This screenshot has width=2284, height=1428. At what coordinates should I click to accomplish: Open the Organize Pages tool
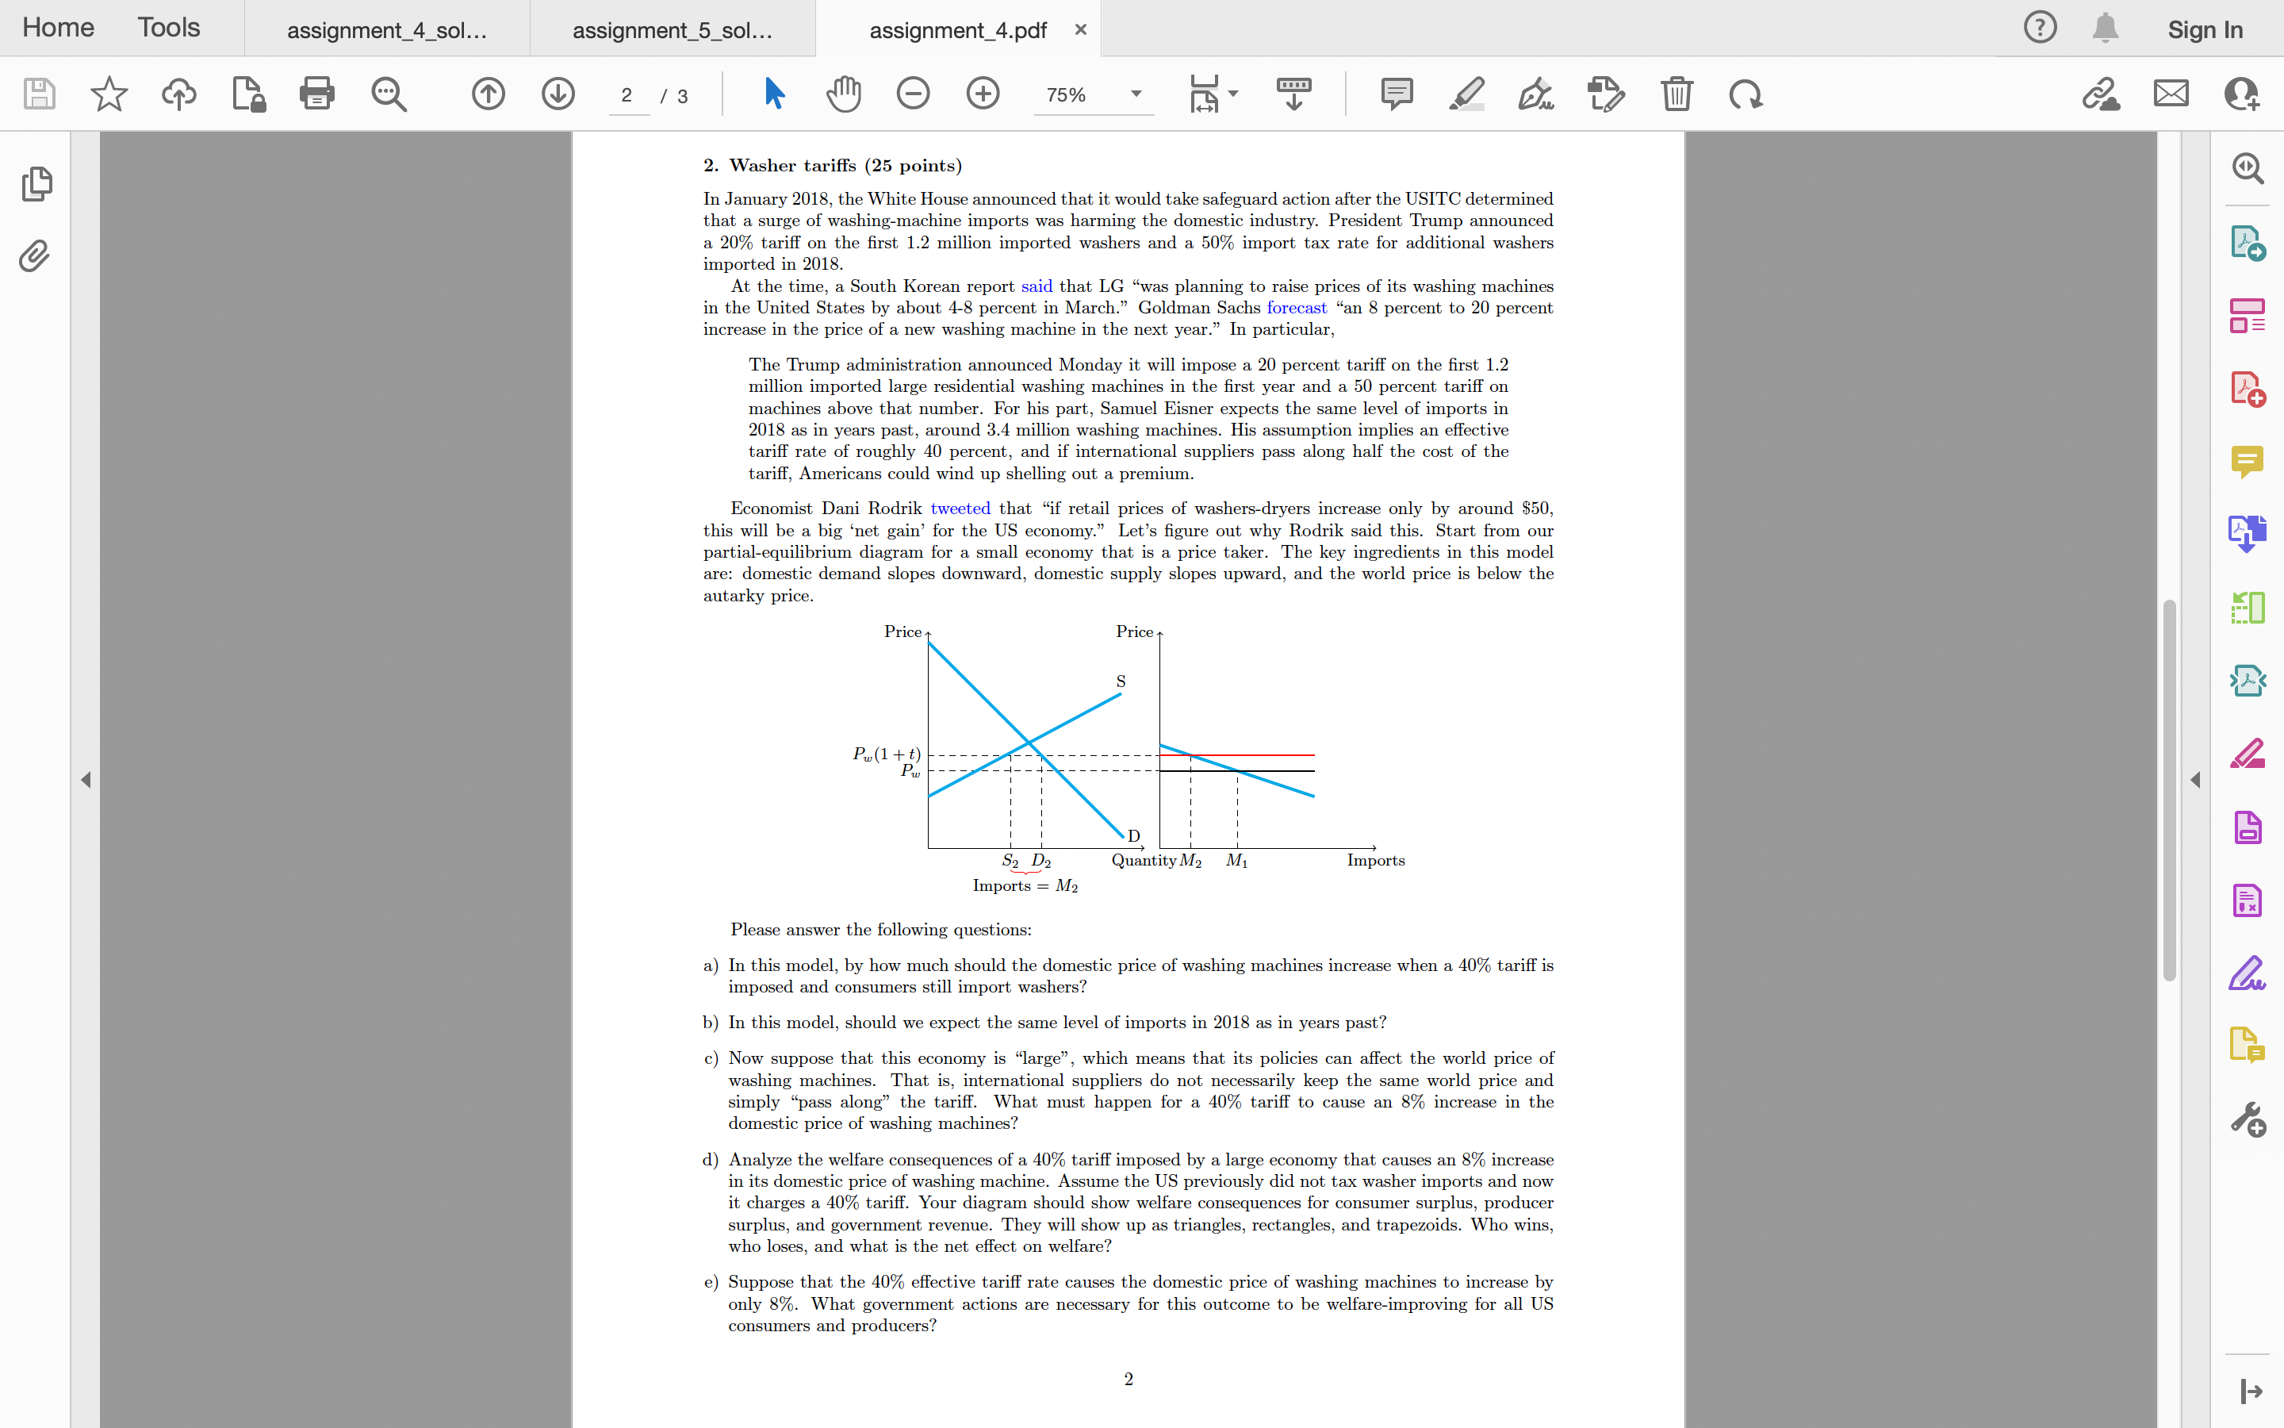(x=2249, y=317)
